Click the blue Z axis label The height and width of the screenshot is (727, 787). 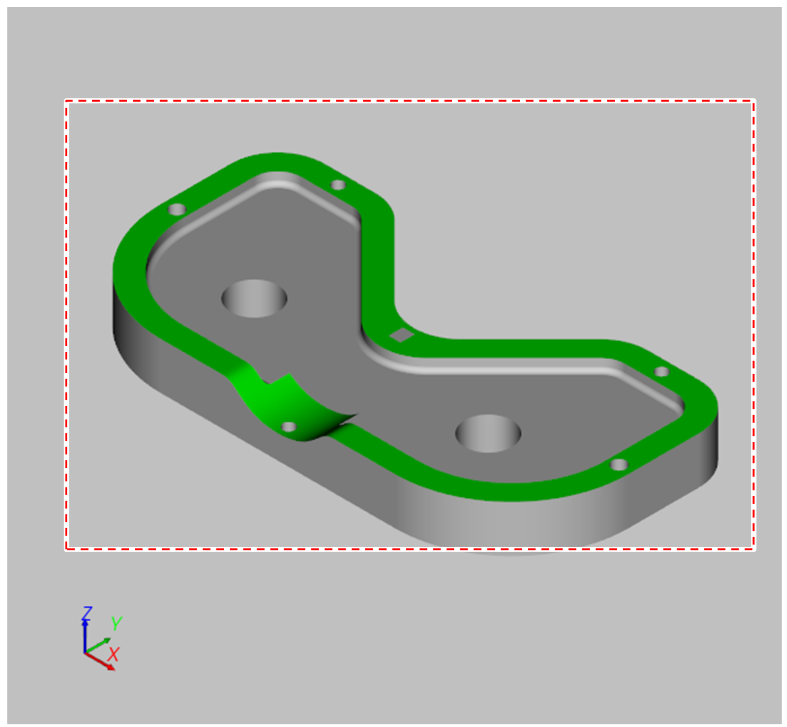click(86, 613)
